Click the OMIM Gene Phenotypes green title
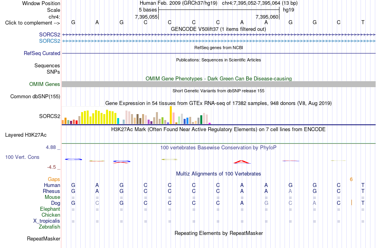 (218, 78)
